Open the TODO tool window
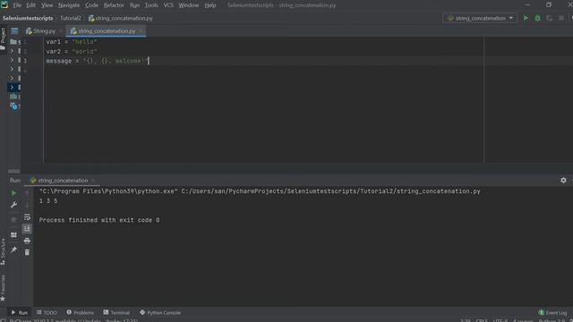Viewport: 573px width, 322px height. click(x=47, y=312)
